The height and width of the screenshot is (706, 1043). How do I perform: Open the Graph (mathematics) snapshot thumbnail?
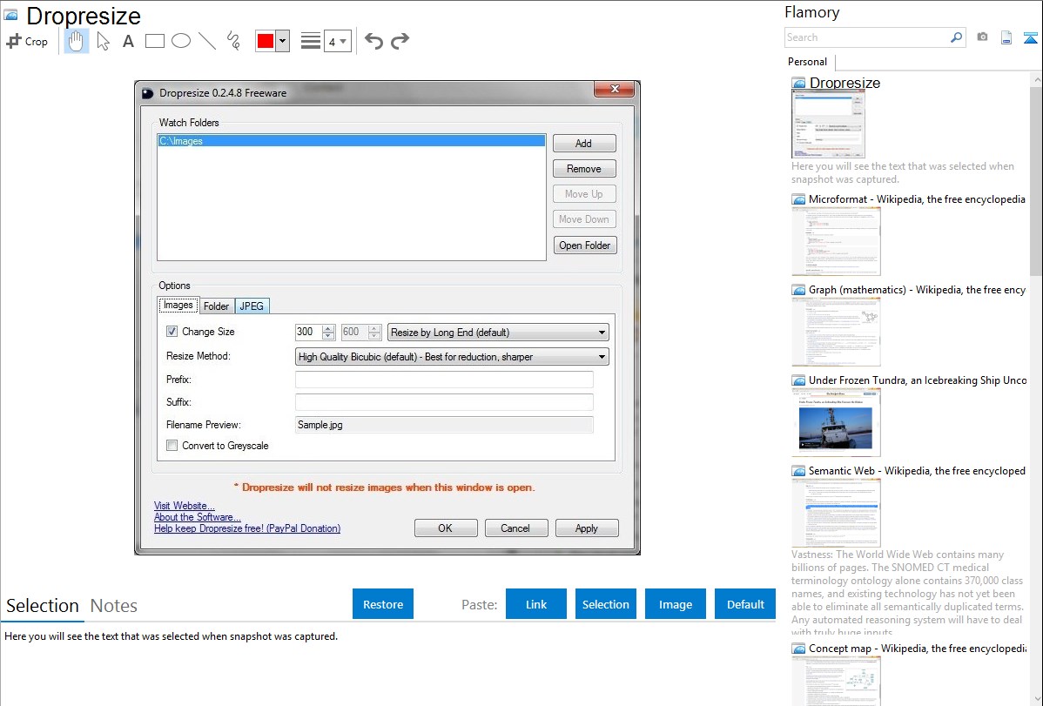[x=836, y=332]
